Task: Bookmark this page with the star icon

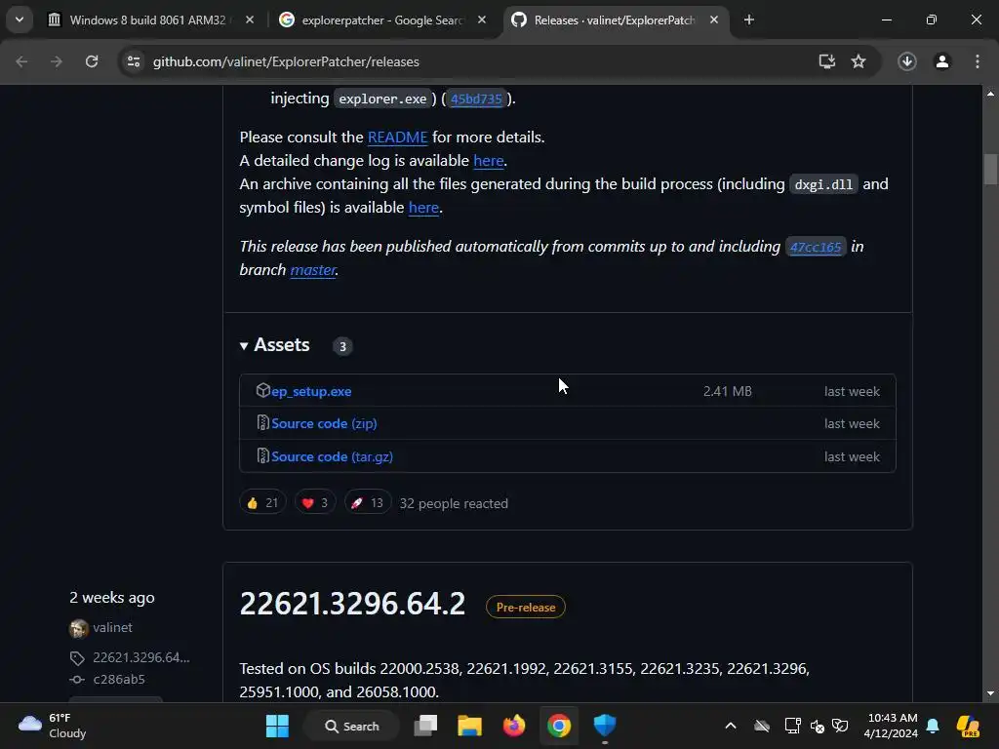Action: pyautogui.click(x=859, y=61)
